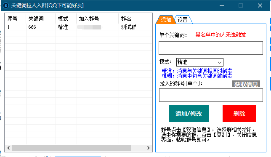The image size is (271, 157).
Task: Click the 精准 mode cell in row 1
Action: (x=63, y=27)
